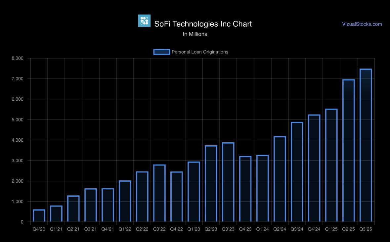The height and width of the screenshot is (242, 390).
Task: Click the Q3'22 x-axis label
Action: pos(159,229)
